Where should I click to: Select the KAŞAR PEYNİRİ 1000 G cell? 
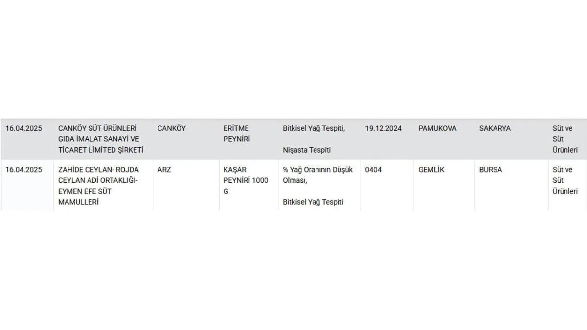click(246, 180)
